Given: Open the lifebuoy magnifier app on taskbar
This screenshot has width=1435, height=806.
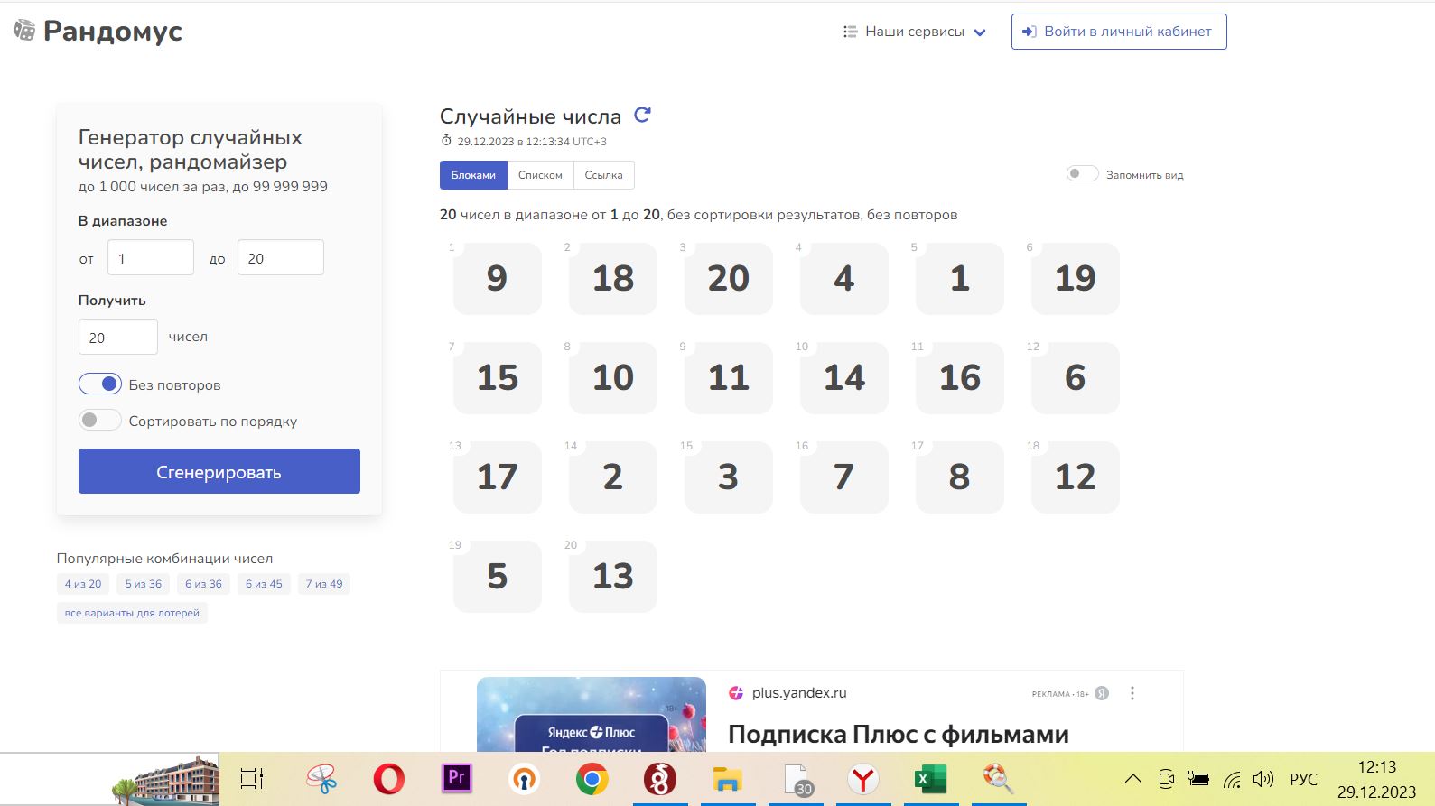Looking at the screenshot, I should tap(998, 778).
